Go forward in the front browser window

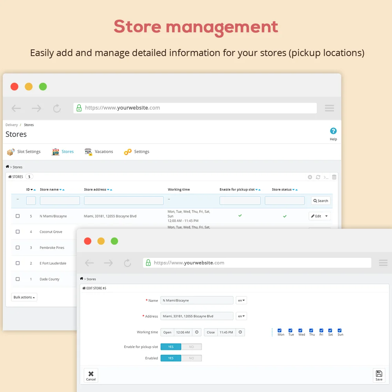coord(108,263)
